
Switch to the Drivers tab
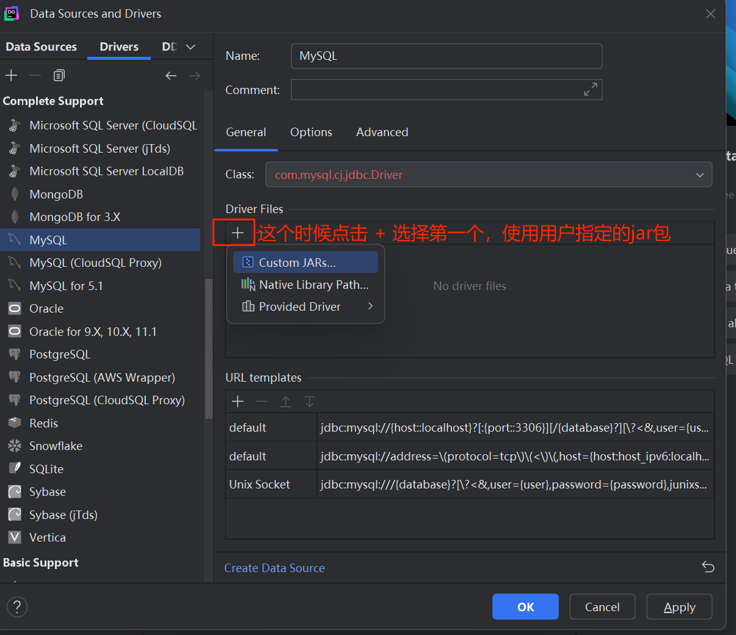(119, 47)
